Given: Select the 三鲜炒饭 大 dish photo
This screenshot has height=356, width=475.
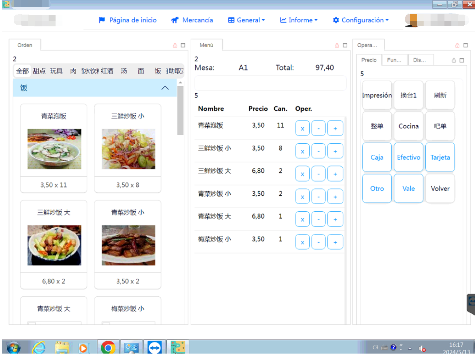Looking at the screenshot, I should click(x=55, y=245).
